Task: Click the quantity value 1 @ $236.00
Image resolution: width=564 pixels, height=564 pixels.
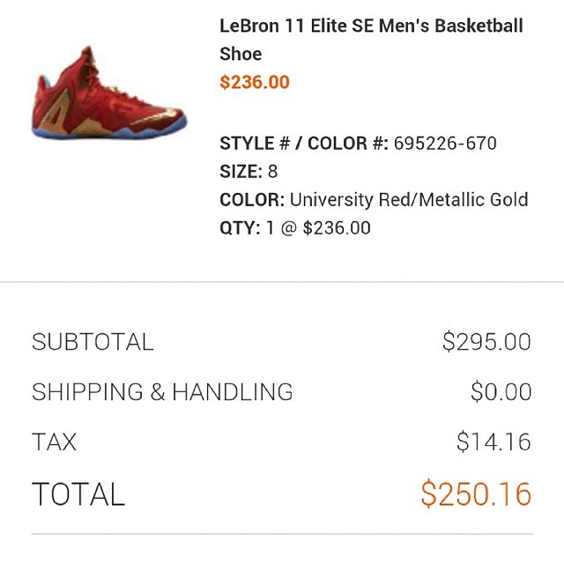Action: tap(318, 228)
